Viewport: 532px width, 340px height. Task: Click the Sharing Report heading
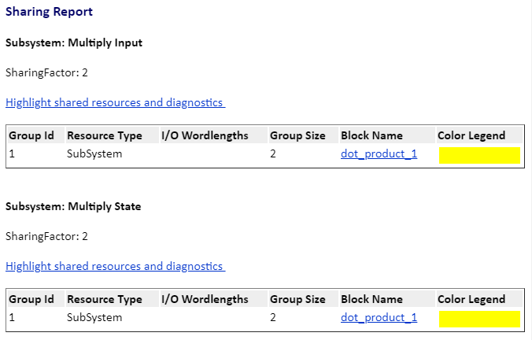coord(49,12)
